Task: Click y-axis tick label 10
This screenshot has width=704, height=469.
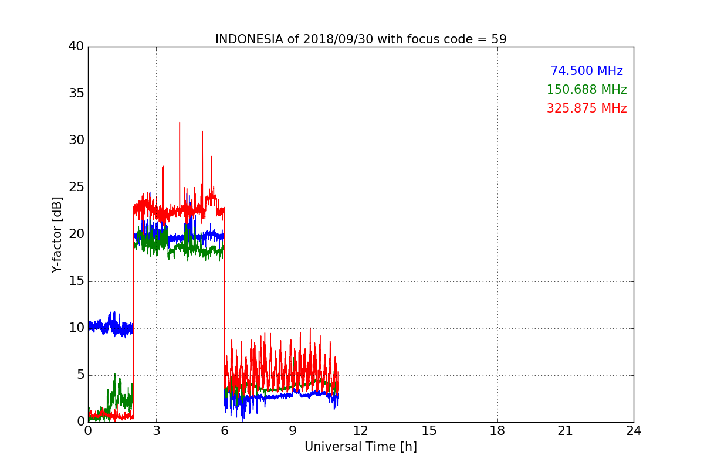Action: pyautogui.click(x=76, y=328)
